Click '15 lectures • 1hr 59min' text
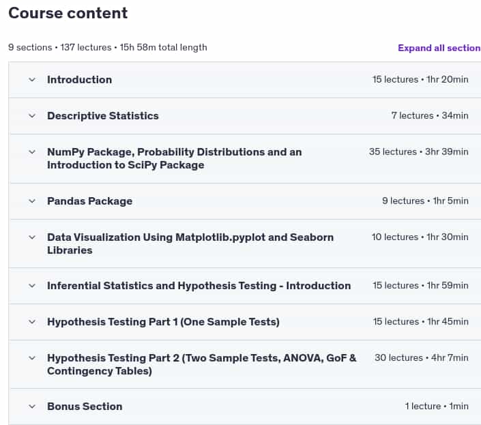This screenshot has width=481, height=425. [420, 285]
